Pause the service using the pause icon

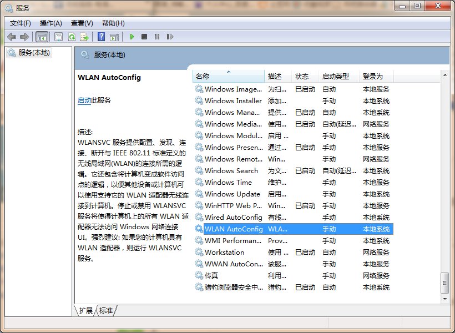(157, 37)
